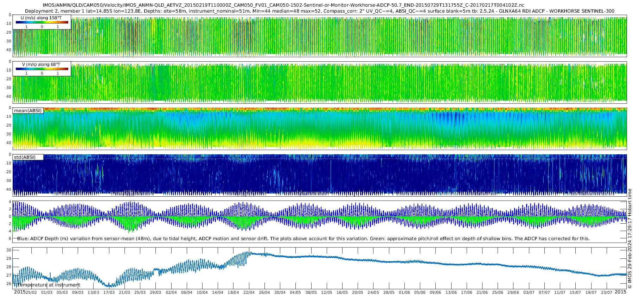Click the U velocity colorbar legend
The height and width of the screenshot is (298, 633).
point(42,22)
